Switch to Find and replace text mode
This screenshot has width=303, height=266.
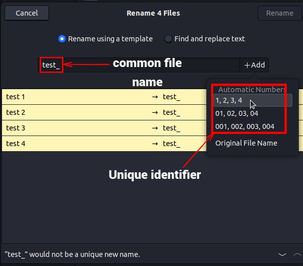pos(168,39)
